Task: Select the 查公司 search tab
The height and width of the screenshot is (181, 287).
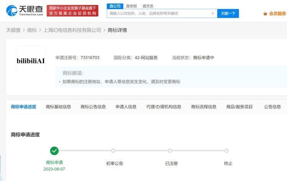Action: tap(115, 6)
